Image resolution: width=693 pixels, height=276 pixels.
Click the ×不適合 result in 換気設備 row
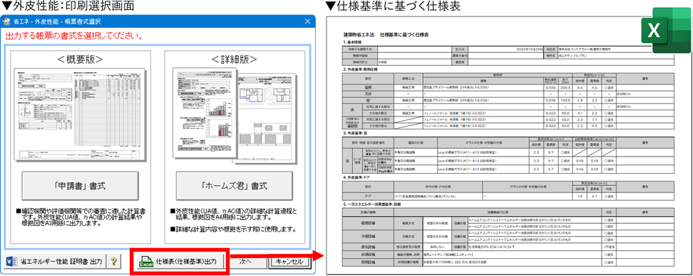coord(609,247)
